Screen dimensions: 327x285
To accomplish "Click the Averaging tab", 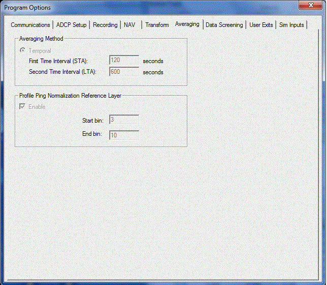I will coord(187,24).
